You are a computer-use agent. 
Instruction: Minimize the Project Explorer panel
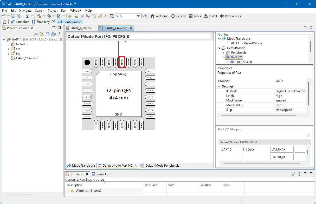[53, 28]
